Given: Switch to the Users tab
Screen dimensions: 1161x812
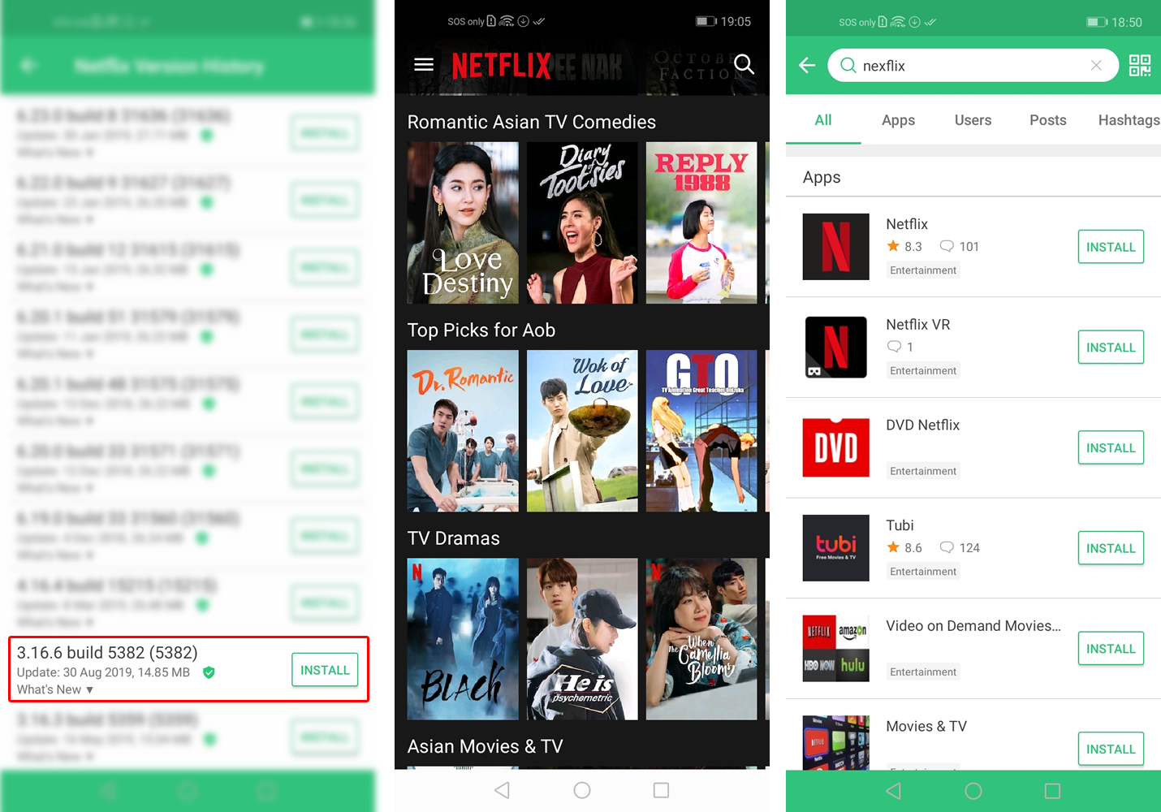Looking at the screenshot, I should (973, 120).
